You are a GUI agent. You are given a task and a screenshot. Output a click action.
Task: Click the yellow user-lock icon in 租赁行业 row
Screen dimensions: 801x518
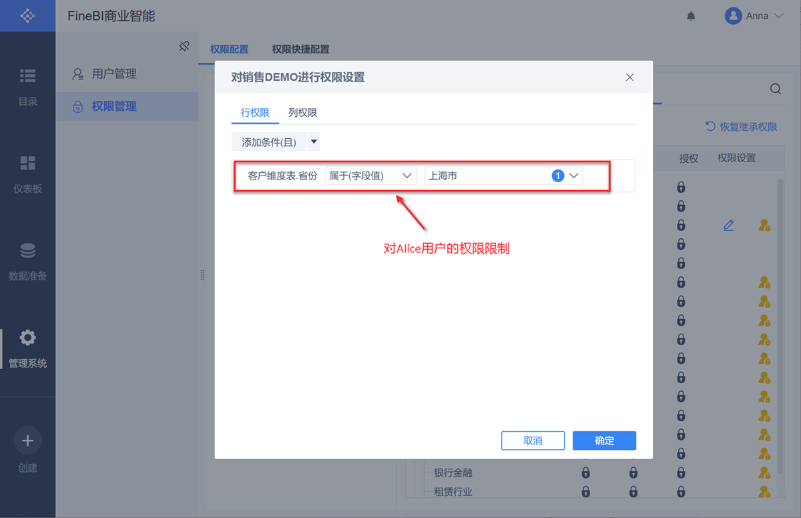click(x=765, y=492)
